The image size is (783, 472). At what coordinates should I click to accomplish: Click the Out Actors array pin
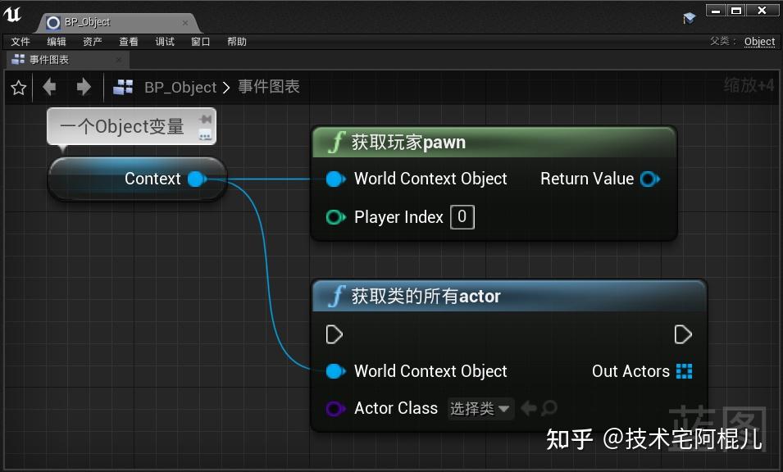(685, 371)
